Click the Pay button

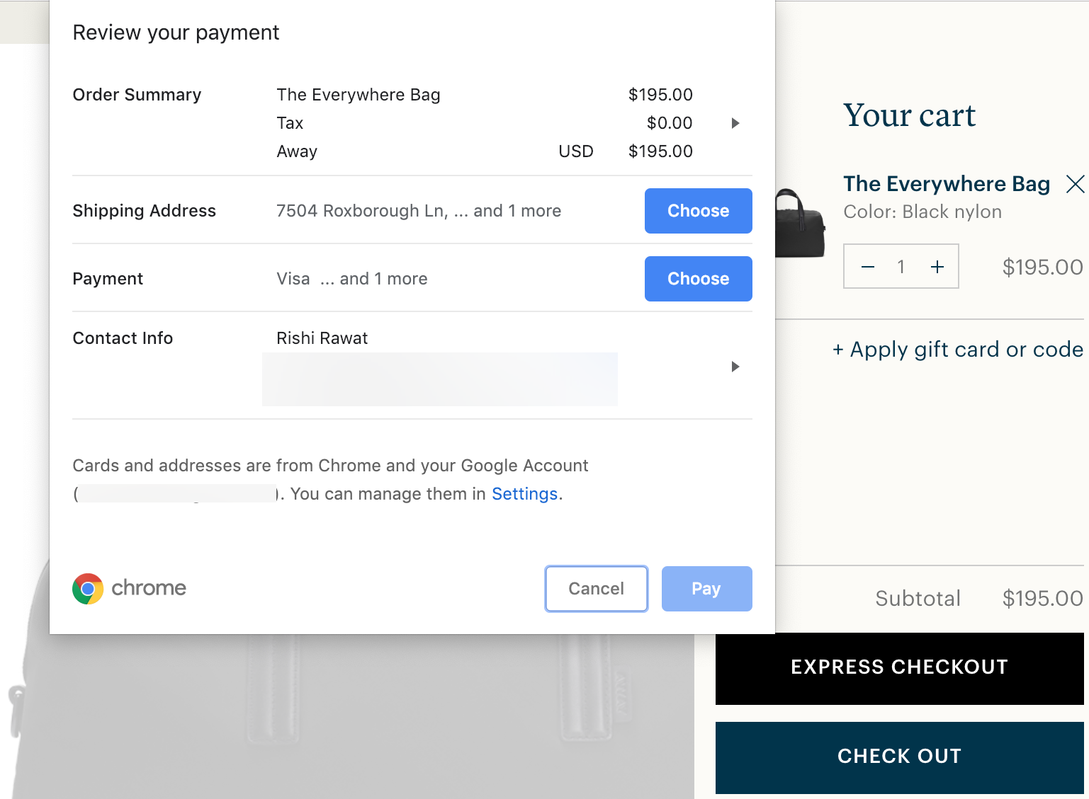706,589
